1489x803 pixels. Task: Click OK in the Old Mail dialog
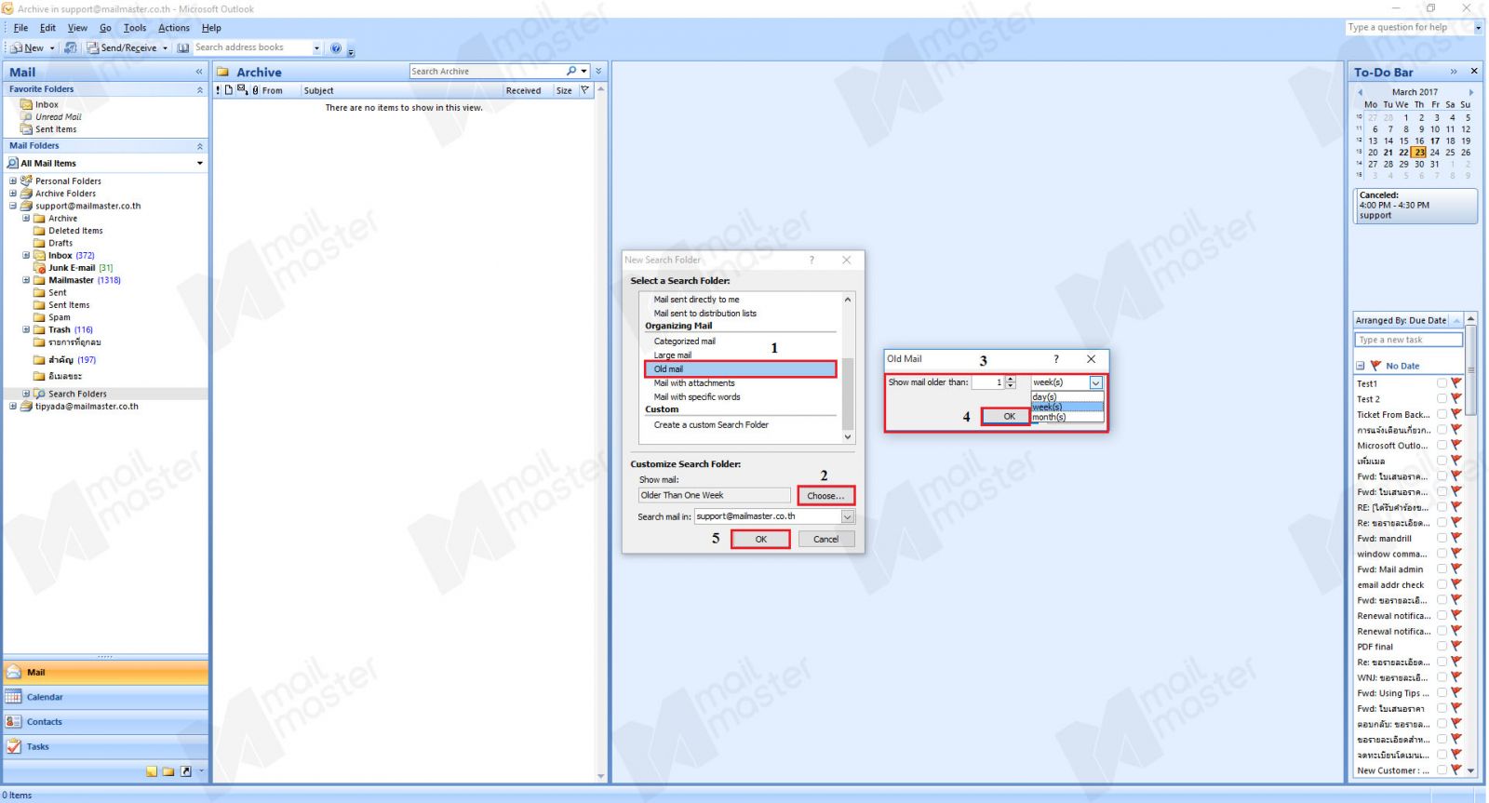1009,417
